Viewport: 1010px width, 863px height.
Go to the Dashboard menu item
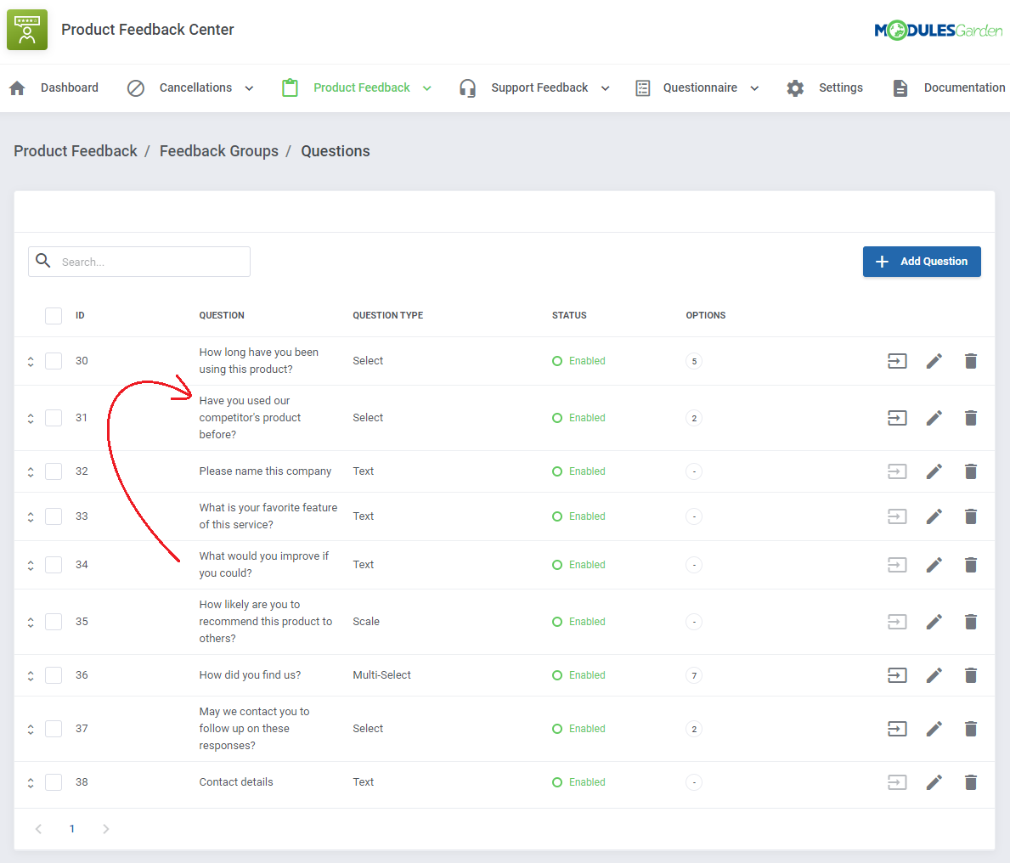coord(54,87)
